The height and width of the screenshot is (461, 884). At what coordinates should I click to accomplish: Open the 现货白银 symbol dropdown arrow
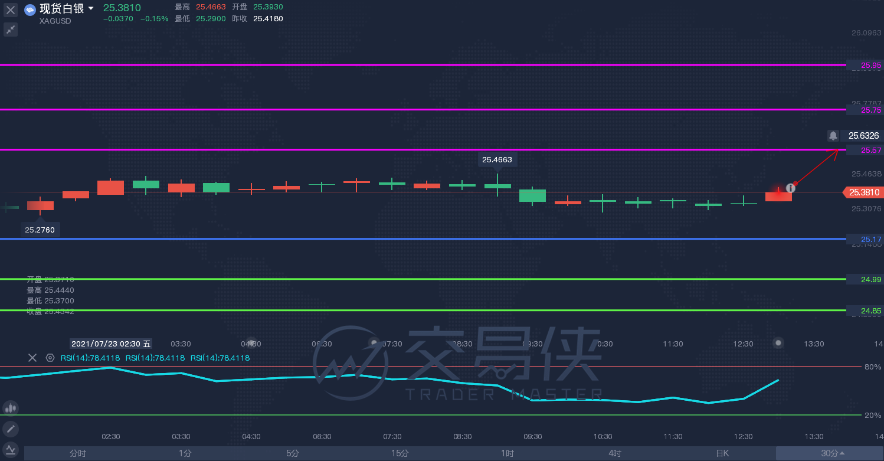(91, 9)
